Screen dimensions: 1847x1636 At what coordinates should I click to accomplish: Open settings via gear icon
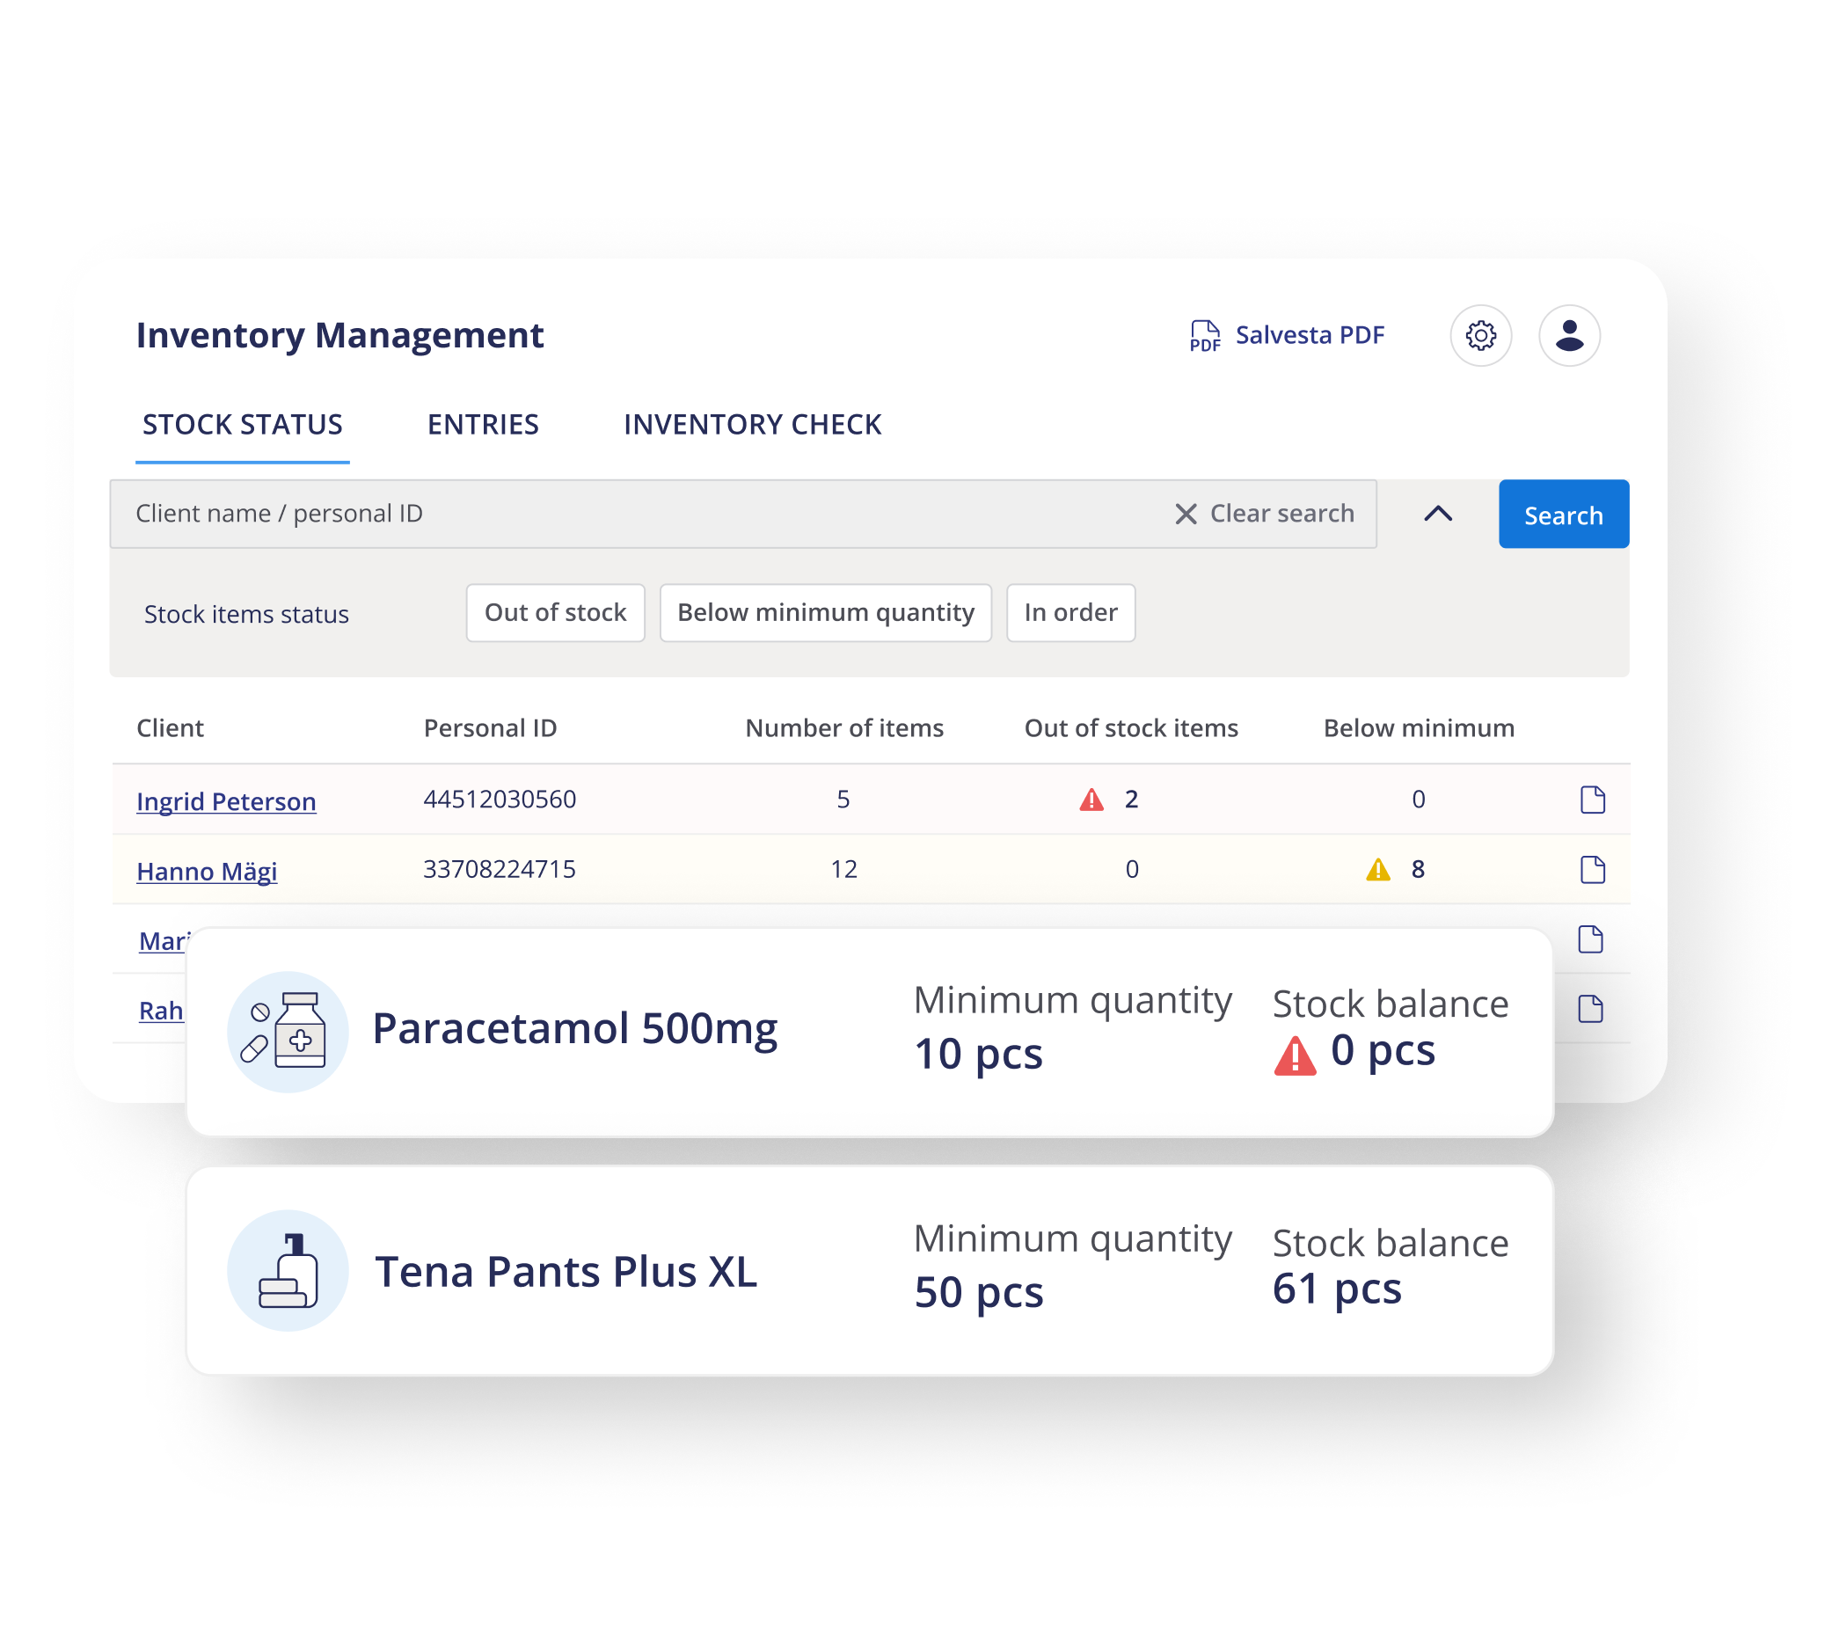coord(1480,335)
